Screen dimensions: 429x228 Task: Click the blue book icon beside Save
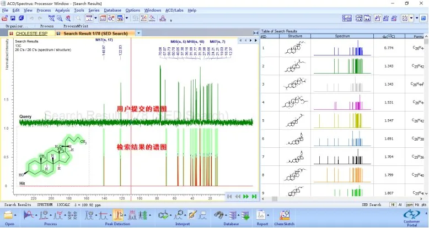21,18
